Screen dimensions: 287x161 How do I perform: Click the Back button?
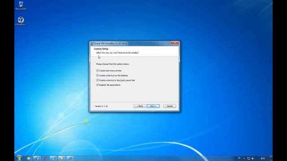point(140,106)
